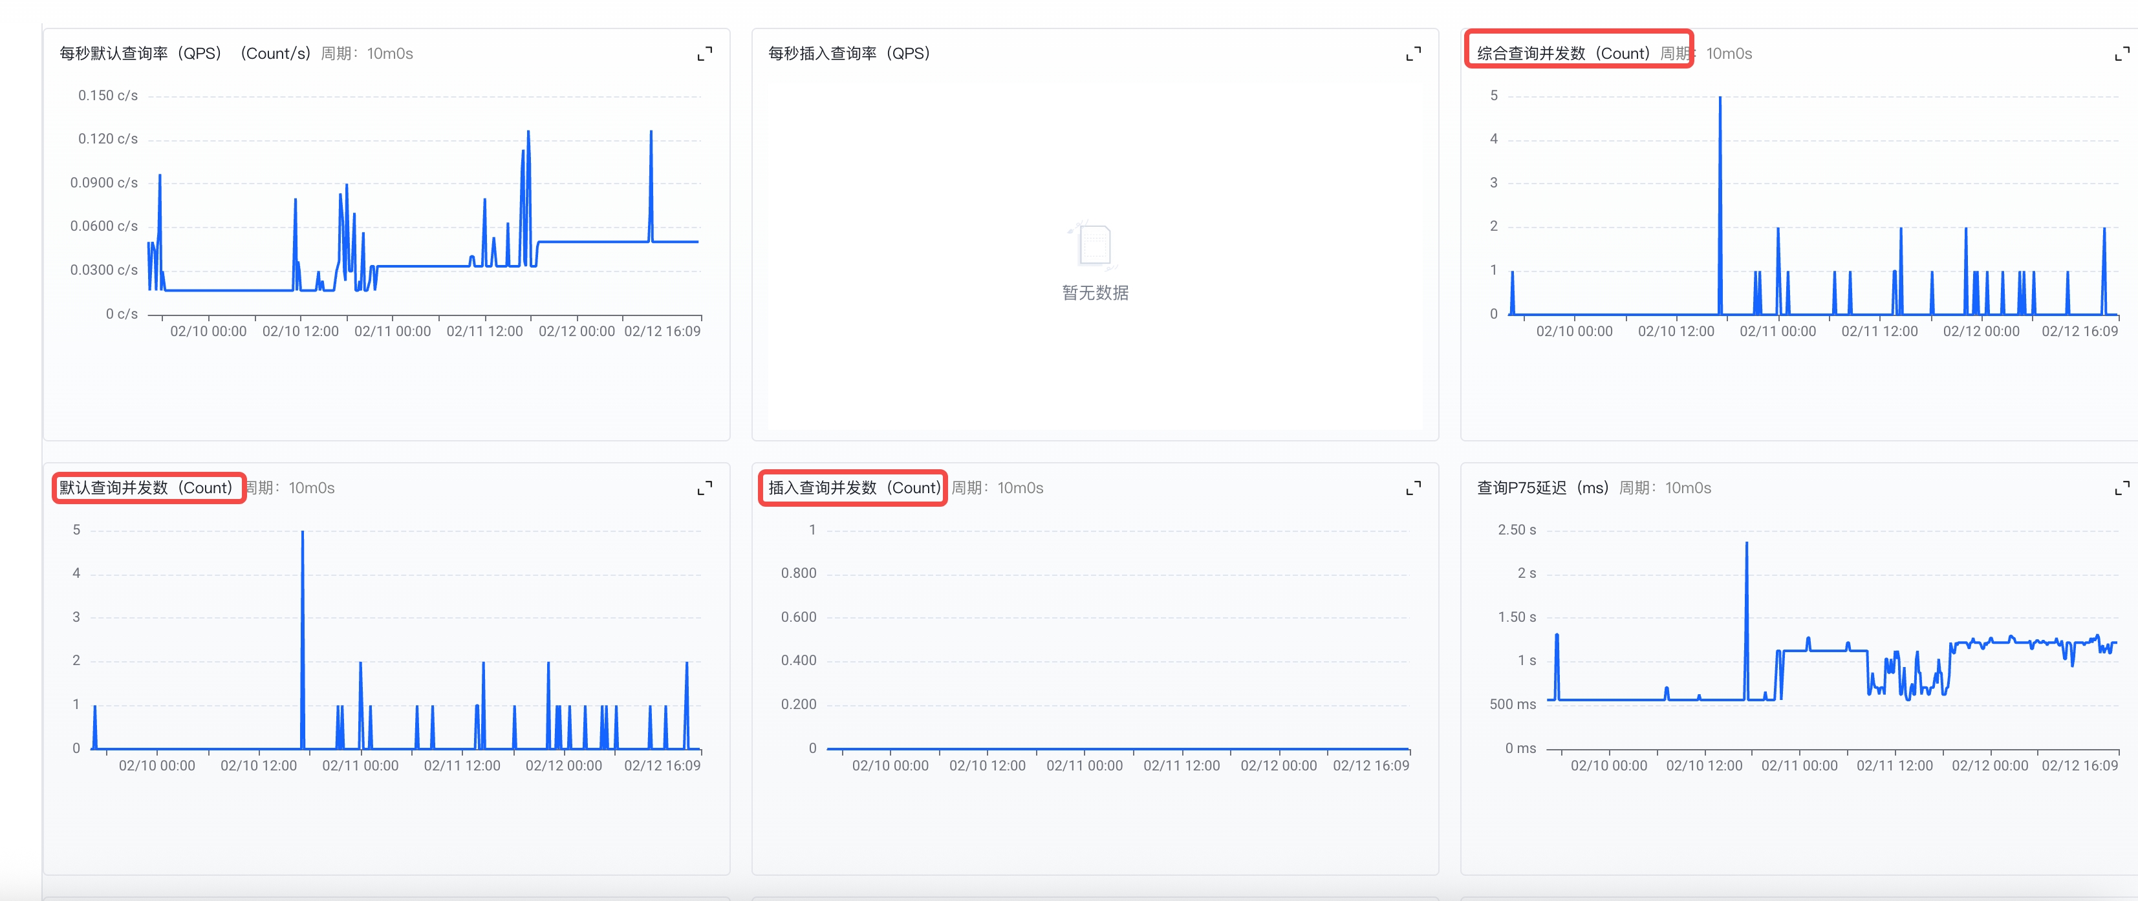Select 10m0s period in 插入查询并发数 panel
Screen dimensions: 2138x901
coord(1020,488)
